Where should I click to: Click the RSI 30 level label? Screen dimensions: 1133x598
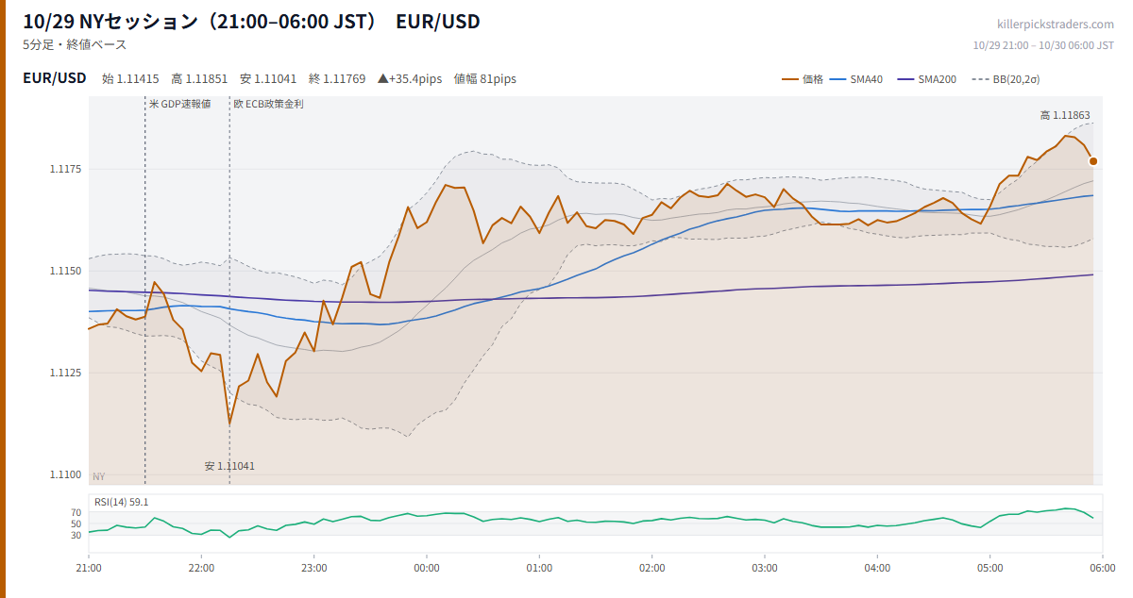pyautogui.click(x=76, y=536)
